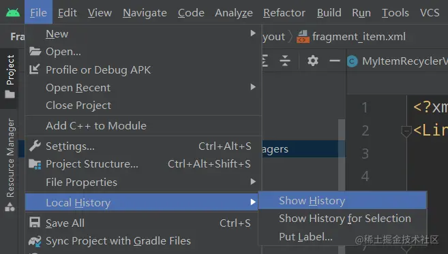Open the VCS menu
Viewport: 448px width, 254px height.
(x=430, y=12)
